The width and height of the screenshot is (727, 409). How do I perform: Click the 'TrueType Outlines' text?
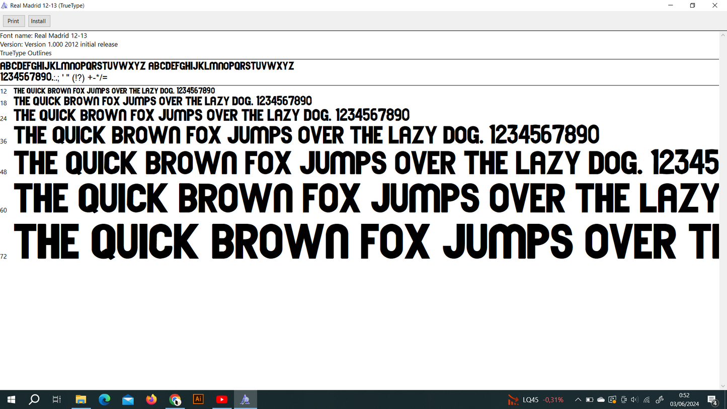(x=26, y=53)
